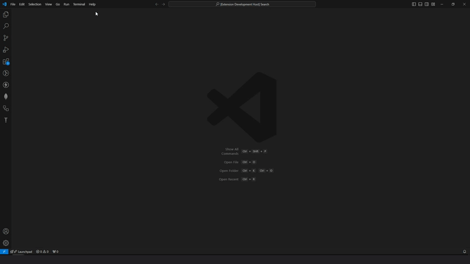Close the VS Code window
The image size is (470, 264).
point(464,4)
